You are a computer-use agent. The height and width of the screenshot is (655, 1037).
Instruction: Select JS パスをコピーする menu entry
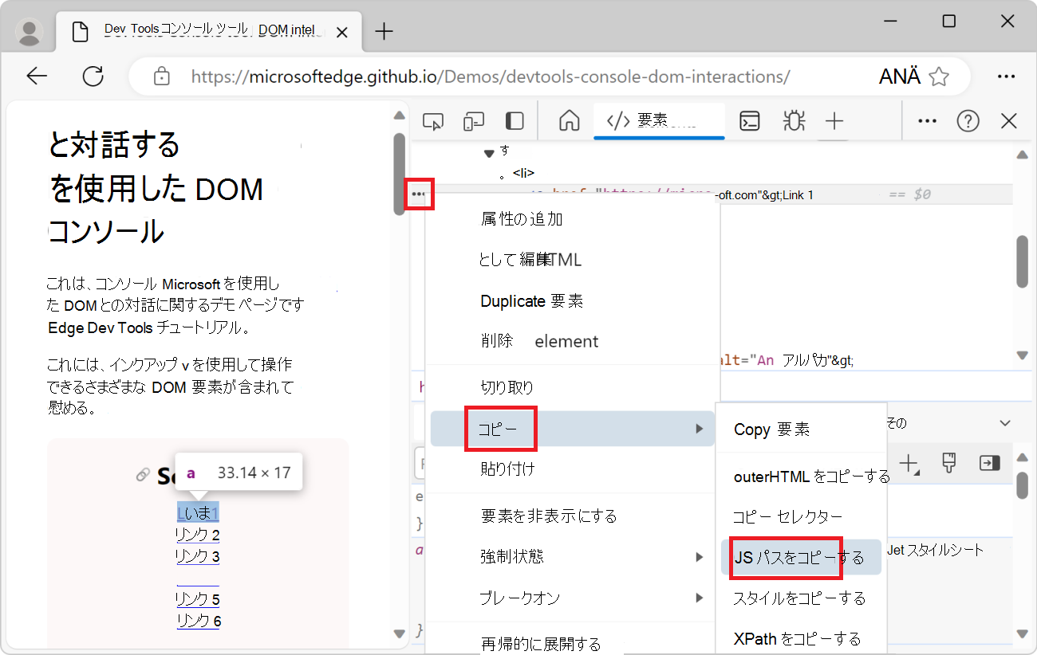click(786, 557)
